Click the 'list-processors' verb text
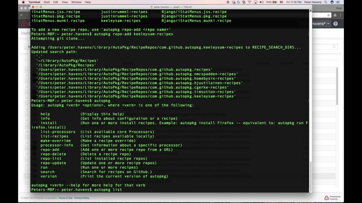The height and width of the screenshot is (203, 362). coord(58,132)
